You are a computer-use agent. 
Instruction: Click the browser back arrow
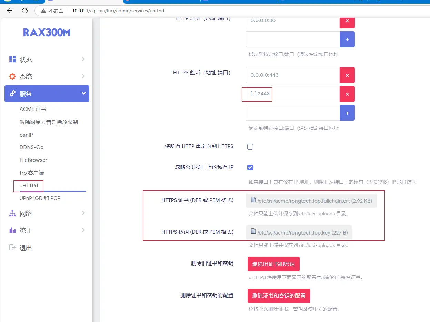pyautogui.click(x=10, y=11)
